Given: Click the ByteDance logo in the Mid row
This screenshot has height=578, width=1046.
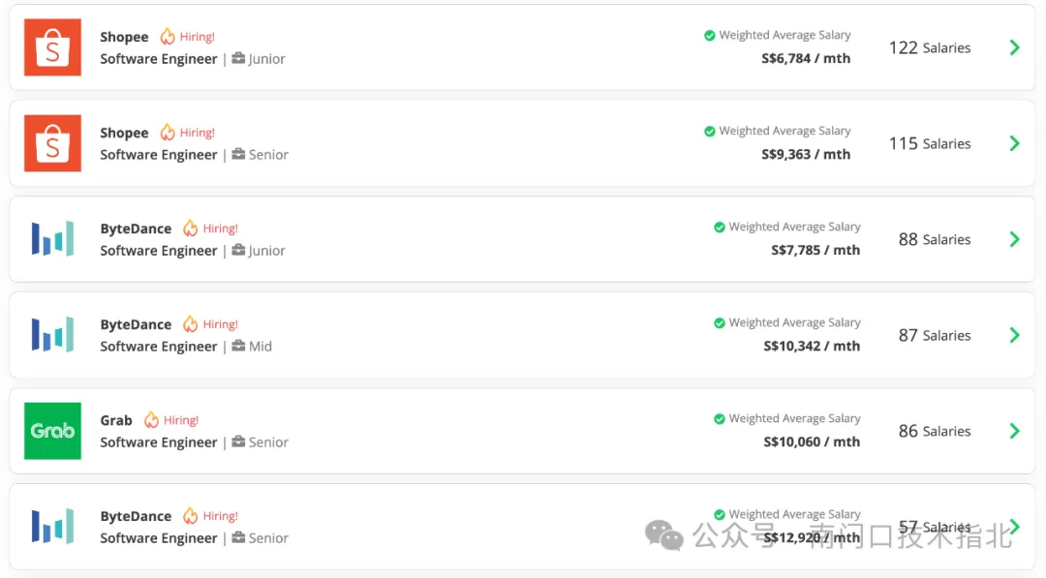Looking at the screenshot, I should 52,335.
